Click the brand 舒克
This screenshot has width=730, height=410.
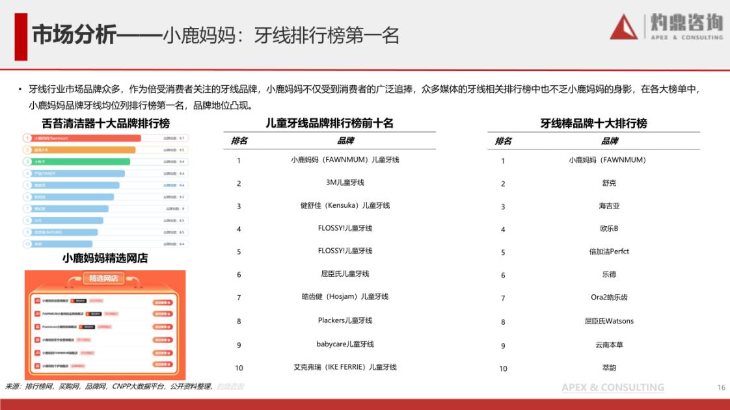tap(609, 183)
